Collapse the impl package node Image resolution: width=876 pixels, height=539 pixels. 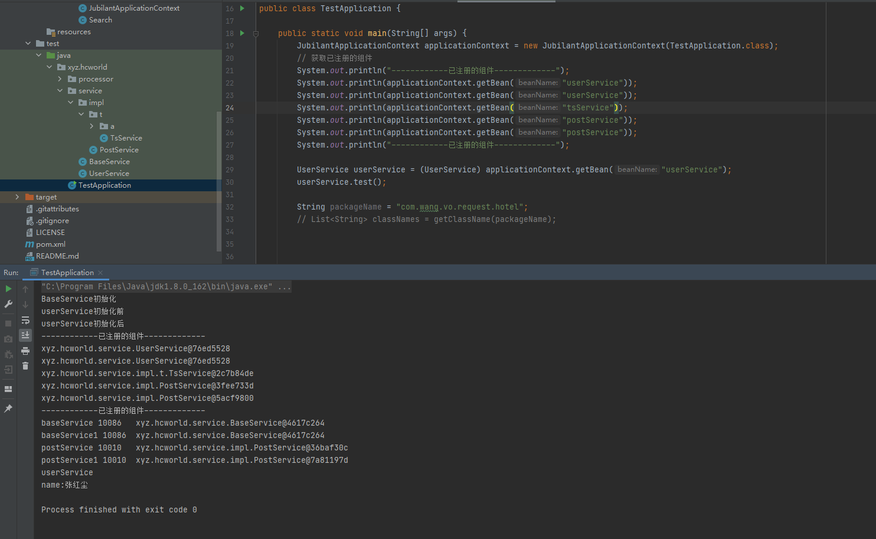click(71, 103)
